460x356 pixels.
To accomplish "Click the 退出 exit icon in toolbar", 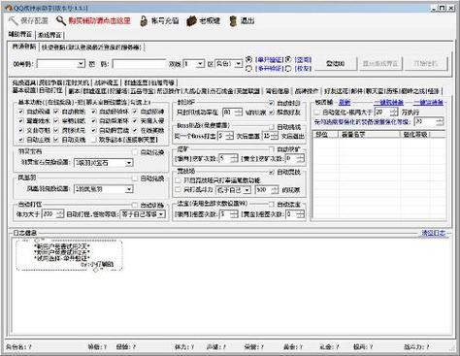I will tap(233, 21).
